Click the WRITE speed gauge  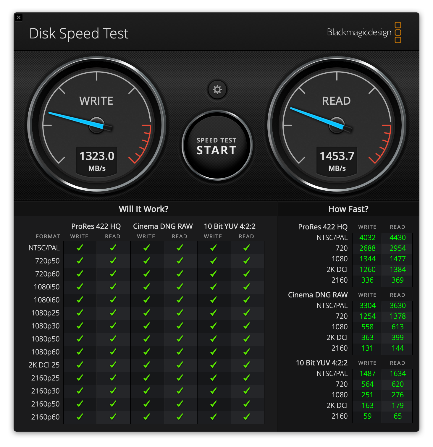click(x=97, y=124)
